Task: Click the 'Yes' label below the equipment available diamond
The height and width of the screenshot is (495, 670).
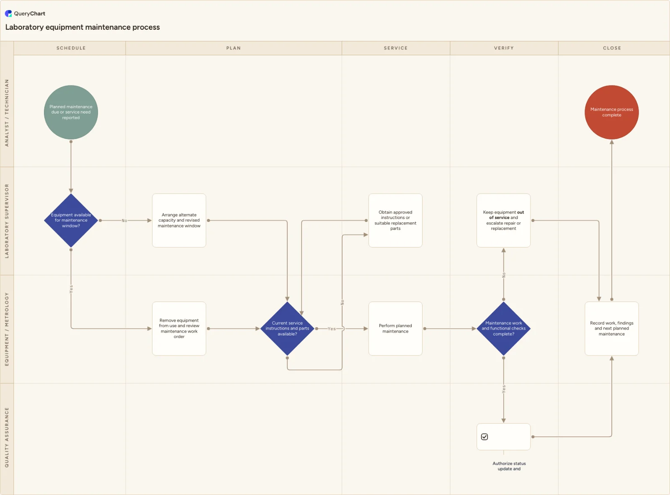Action: [x=71, y=289]
